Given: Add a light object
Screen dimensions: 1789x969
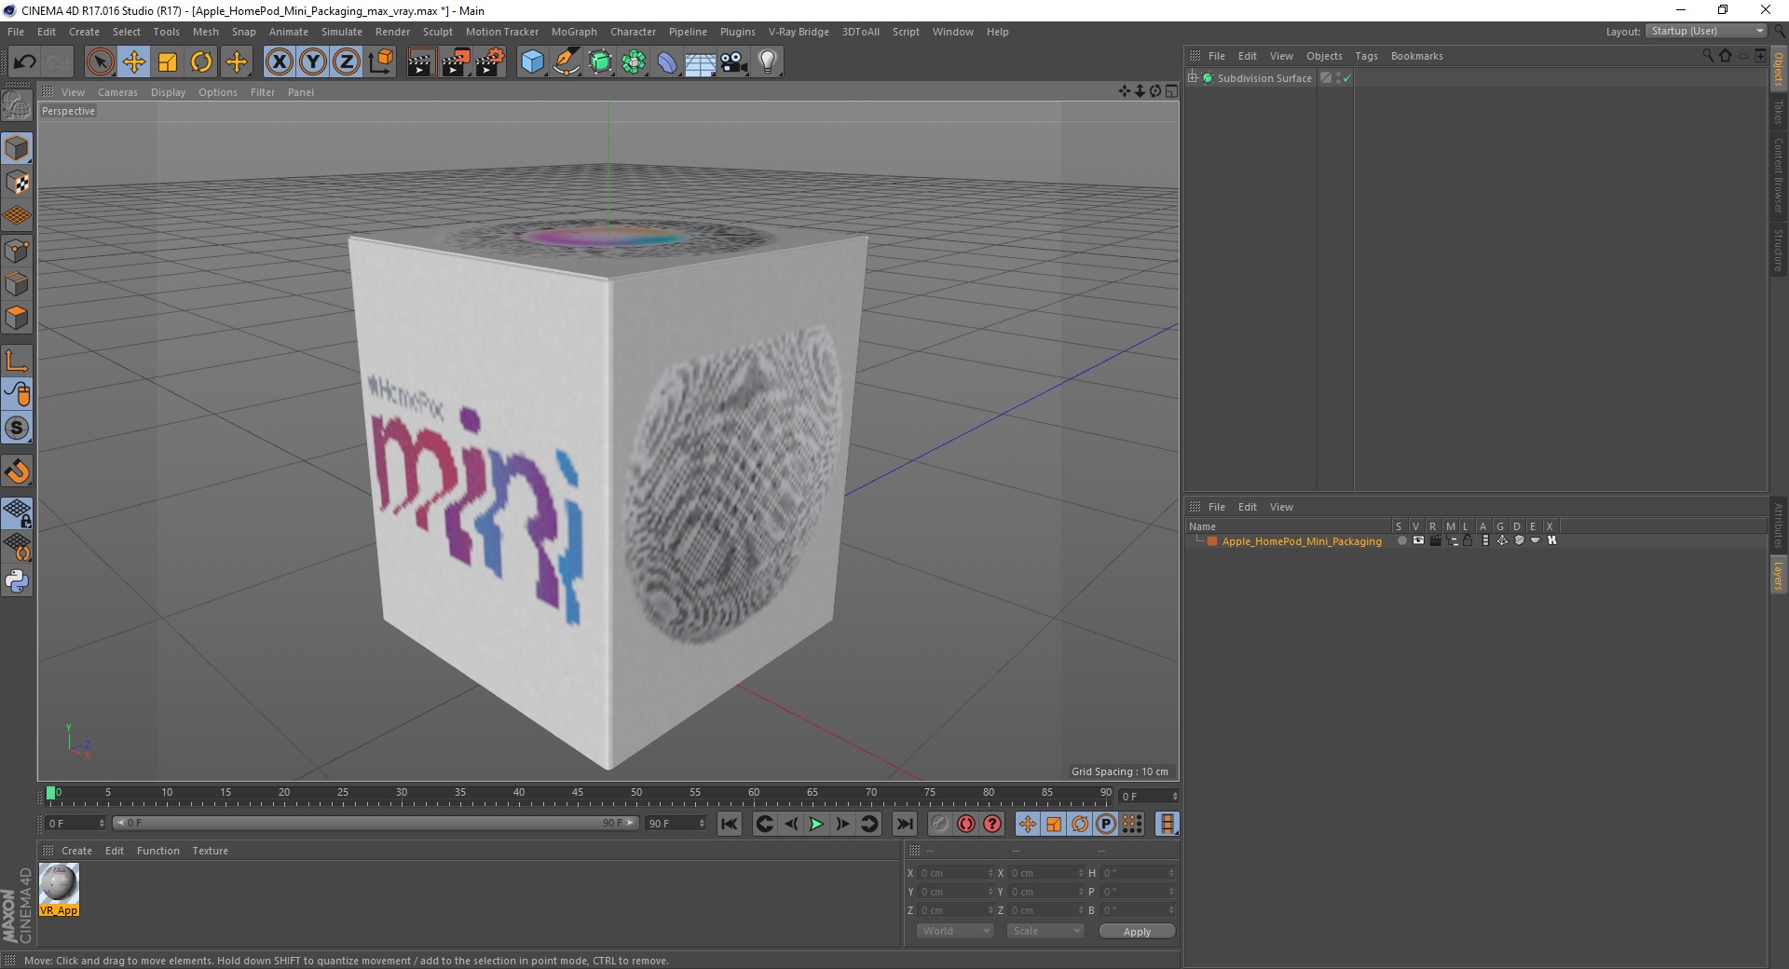Looking at the screenshot, I should (x=768, y=62).
